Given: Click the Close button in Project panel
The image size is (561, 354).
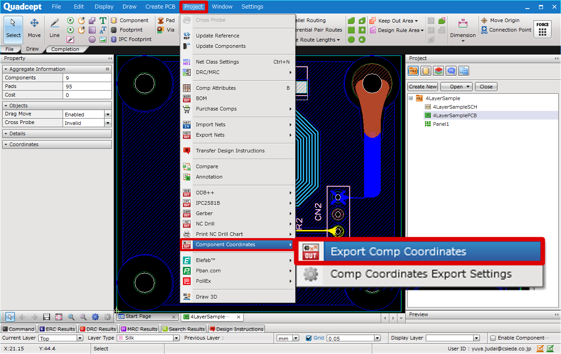Looking at the screenshot, I should (486, 86).
